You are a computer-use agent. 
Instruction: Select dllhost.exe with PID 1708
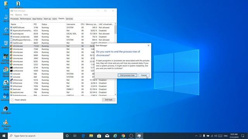62,83
